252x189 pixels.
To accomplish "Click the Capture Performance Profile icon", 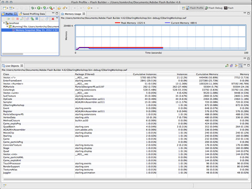I will (x=47, y=19).
